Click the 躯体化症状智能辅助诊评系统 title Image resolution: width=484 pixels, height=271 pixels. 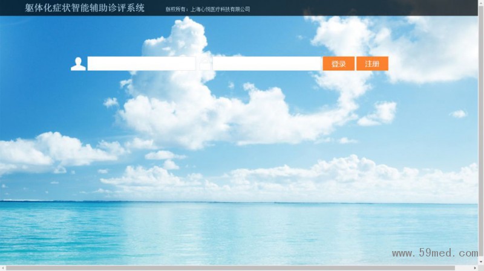[x=85, y=8]
